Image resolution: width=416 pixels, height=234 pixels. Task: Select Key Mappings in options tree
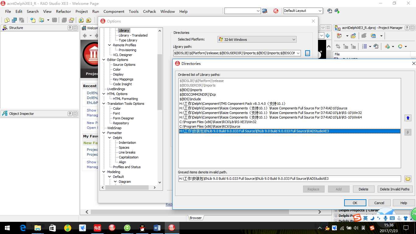click(123, 79)
